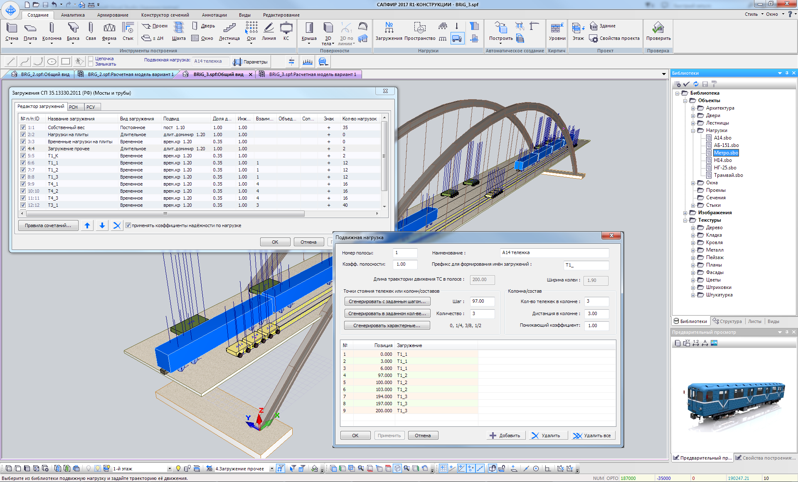Click the Шахта shaft tool
Viewport: 798px width, 482px height.
click(179, 32)
